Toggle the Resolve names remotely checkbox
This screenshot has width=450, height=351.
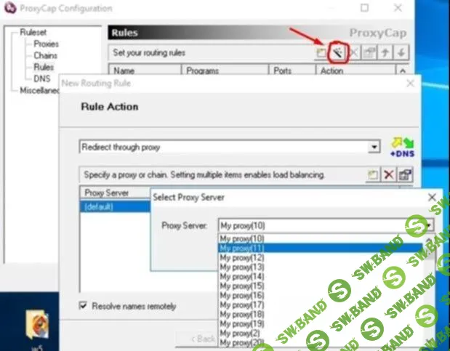click(83, 306)
